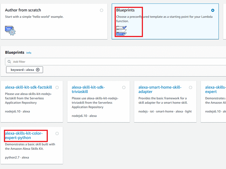
Task: Open the Blueprints Info link
Action: coord(29,53)
